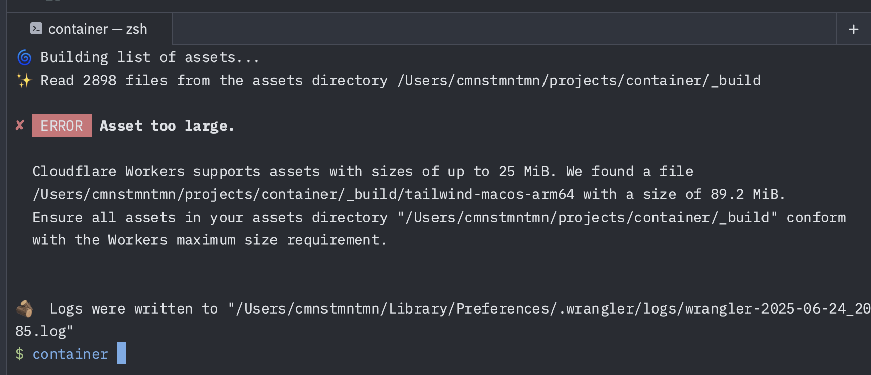Open a new terminal tab with the plus button
Screen dimensions: 871x375
pyautogui.click(x=853, y=29)
